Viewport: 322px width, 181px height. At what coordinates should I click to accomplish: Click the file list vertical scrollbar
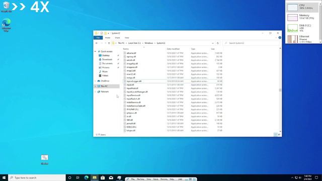(x=280, y=89)
